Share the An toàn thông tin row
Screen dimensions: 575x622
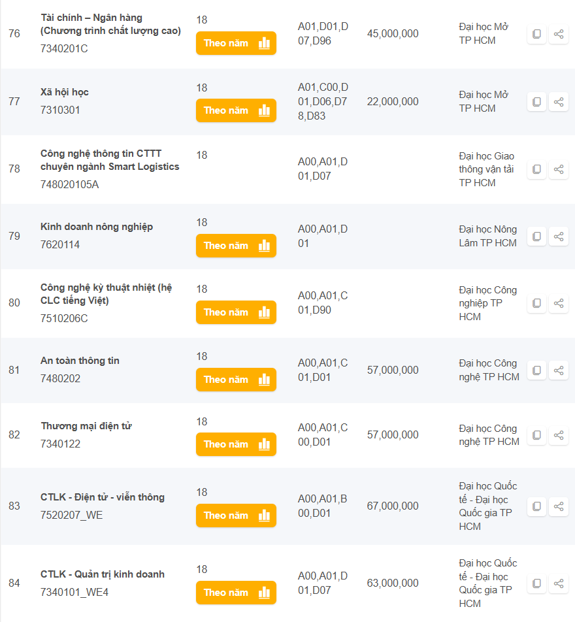coord(559,370)
